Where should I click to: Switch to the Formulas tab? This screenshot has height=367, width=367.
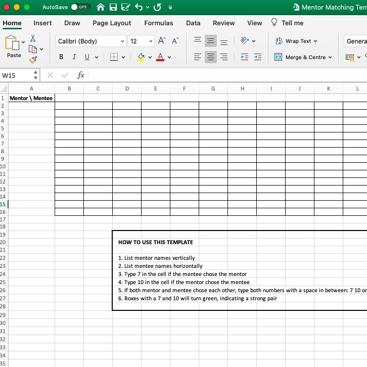coord(158,23)
